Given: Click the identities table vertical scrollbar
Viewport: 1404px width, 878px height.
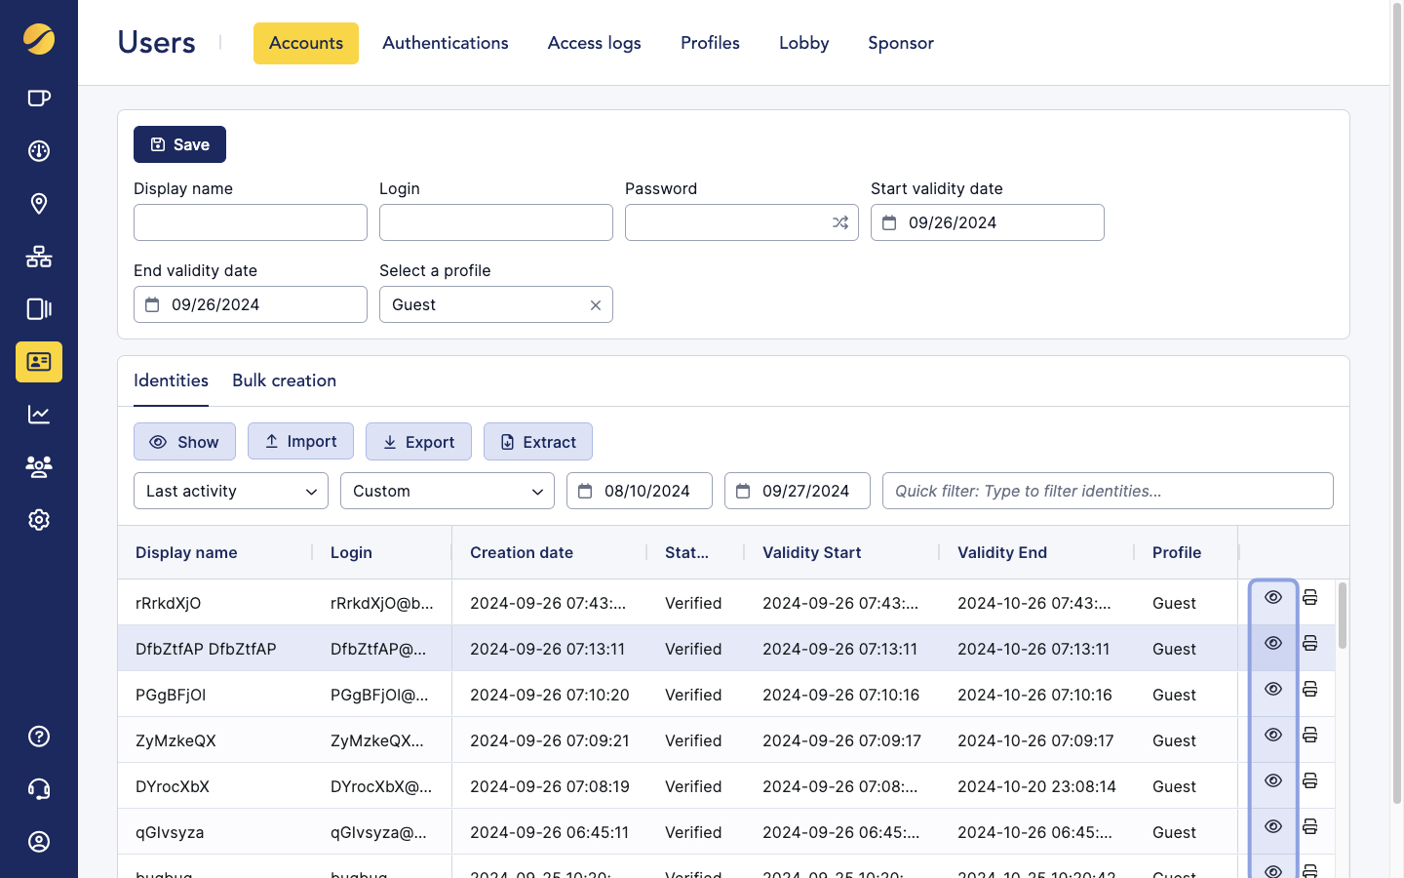Looking at the screenshot, I should [x=1343, y=617].
